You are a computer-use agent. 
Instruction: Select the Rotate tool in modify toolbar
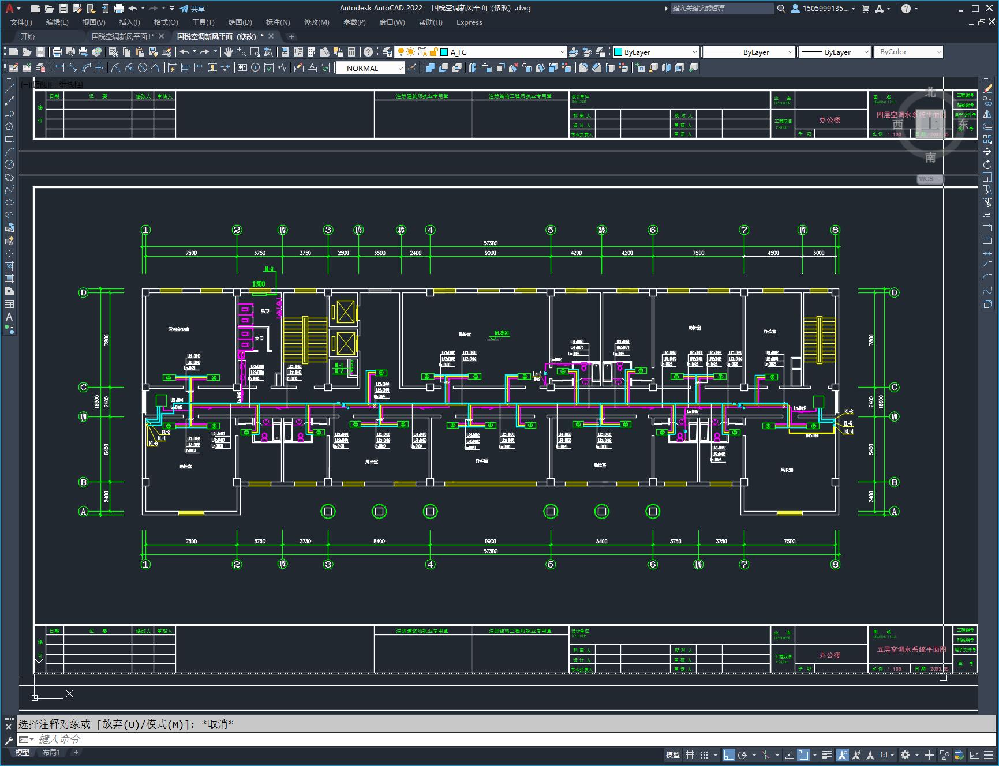987,164
